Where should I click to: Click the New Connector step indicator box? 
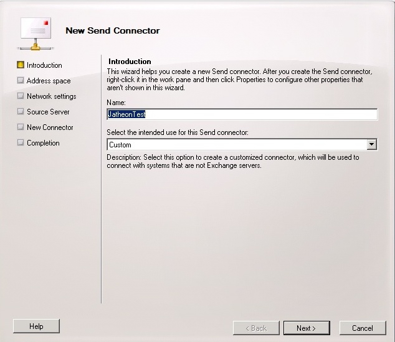coord(21,127)
